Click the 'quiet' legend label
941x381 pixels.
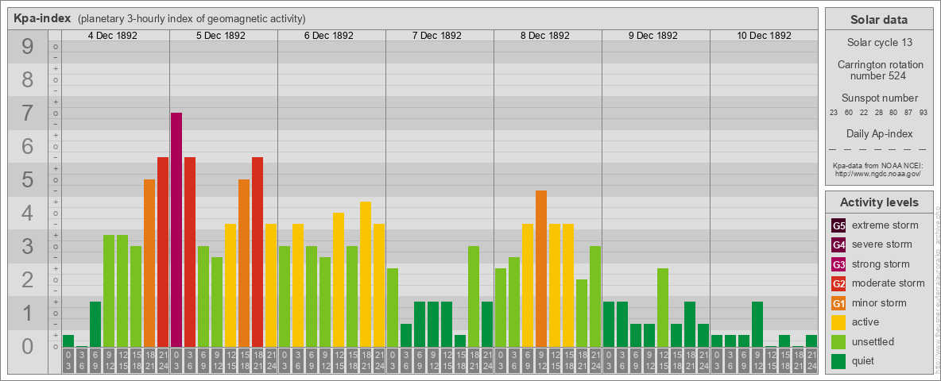[x=865, y=360]
